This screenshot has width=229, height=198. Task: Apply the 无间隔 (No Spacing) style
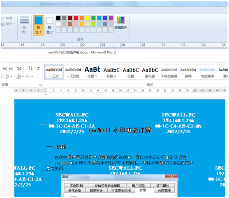coord(73,73)
